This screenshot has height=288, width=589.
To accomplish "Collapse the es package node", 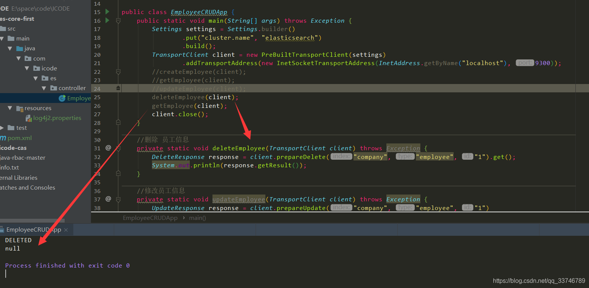I will tap(36, 78).
